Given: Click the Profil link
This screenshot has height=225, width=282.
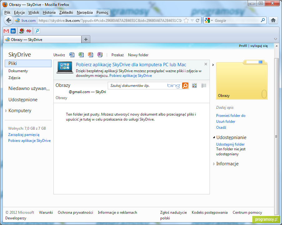Looking at the screenshot, I should pyautogui.click(x=243, y=46).
